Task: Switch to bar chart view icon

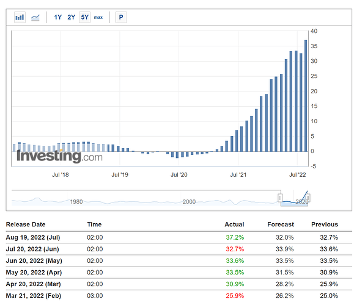Action: click(20, 17)
